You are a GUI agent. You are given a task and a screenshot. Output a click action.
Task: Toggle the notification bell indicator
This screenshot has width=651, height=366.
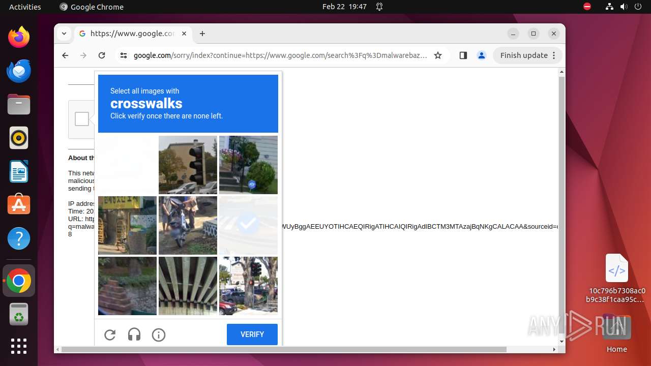pyautogui.click(x=379, y=7)
